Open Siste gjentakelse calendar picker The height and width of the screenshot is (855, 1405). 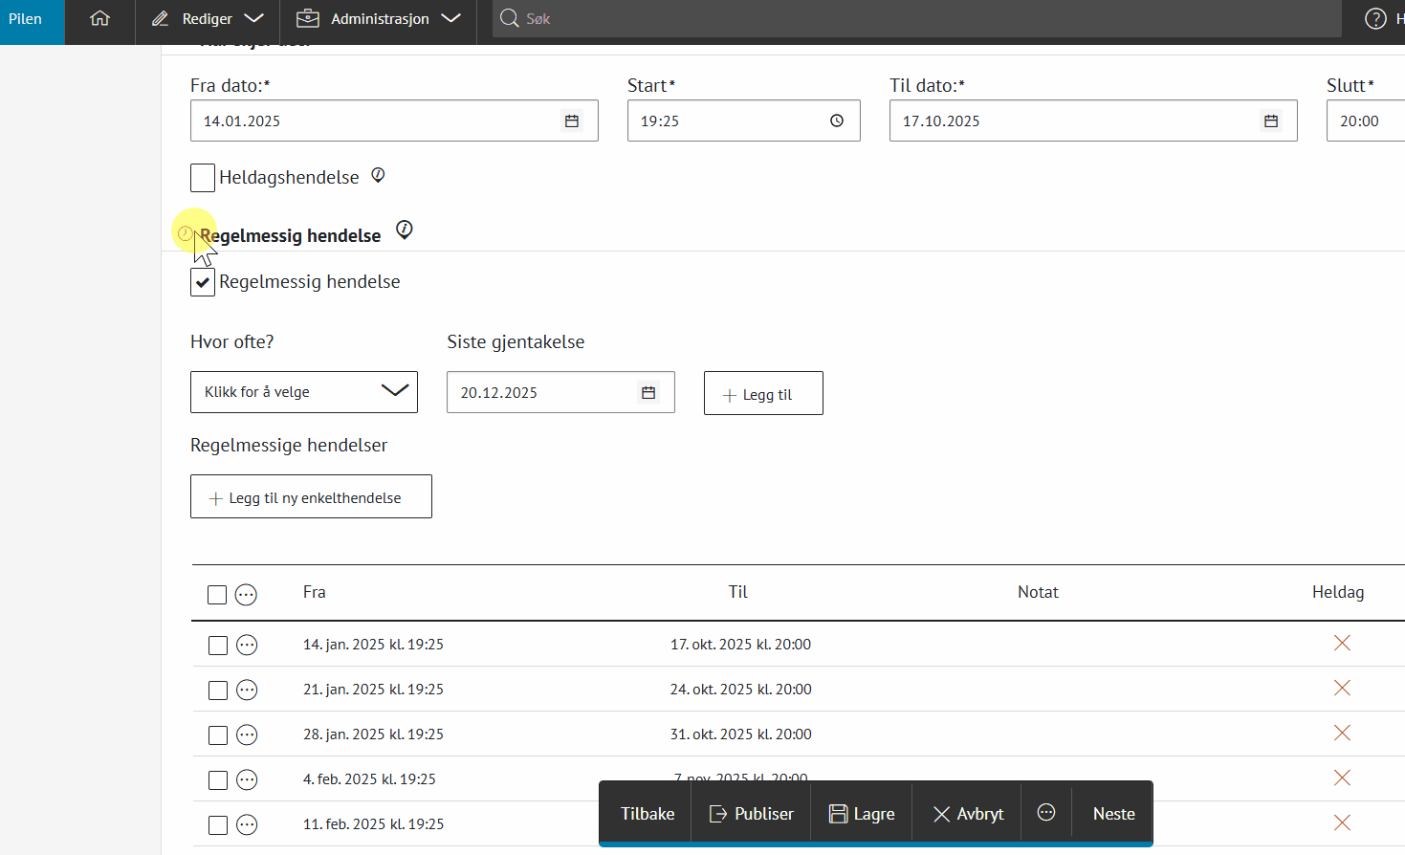[x=648, y=393]
